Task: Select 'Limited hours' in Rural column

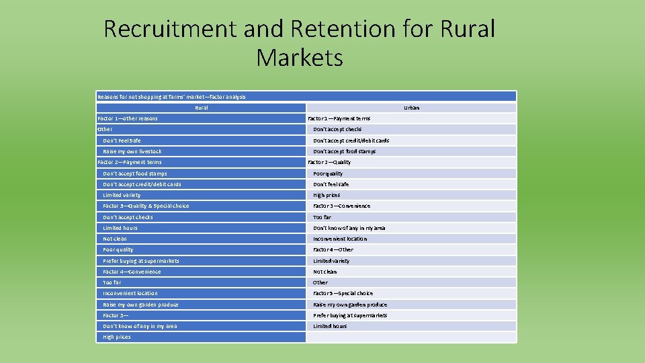Action: [x=201, y=228]
